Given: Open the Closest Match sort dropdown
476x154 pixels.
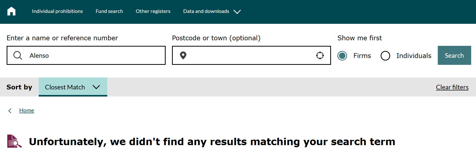Looking at the screenshot, I should [x=73, y=87].
